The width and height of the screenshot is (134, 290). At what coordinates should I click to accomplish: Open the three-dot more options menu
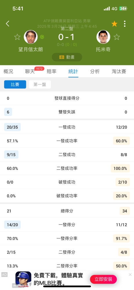point(125,24)
